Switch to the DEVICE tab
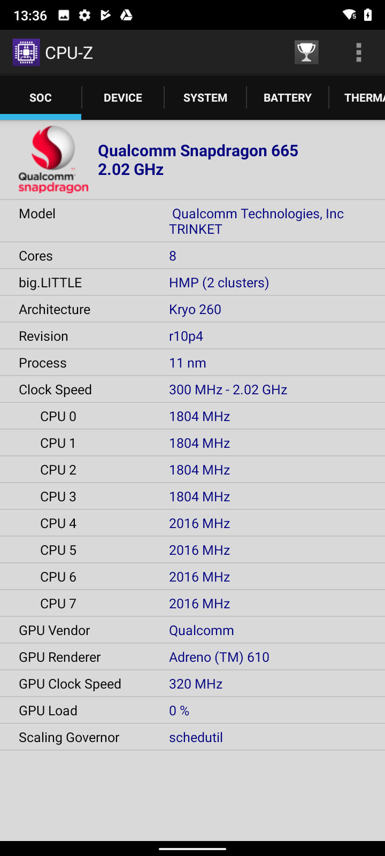385x856 pixels. point(123,98)
